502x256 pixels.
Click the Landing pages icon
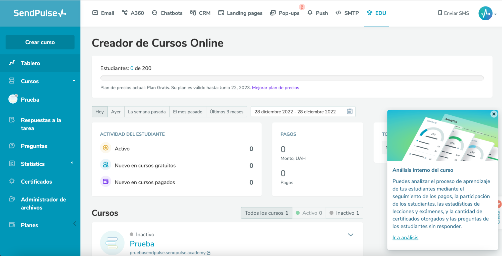221,13
